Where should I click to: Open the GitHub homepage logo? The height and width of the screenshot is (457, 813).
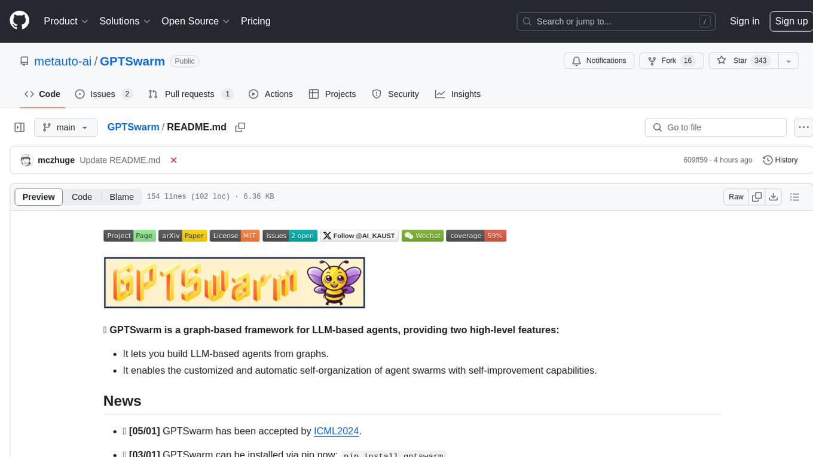19,21
